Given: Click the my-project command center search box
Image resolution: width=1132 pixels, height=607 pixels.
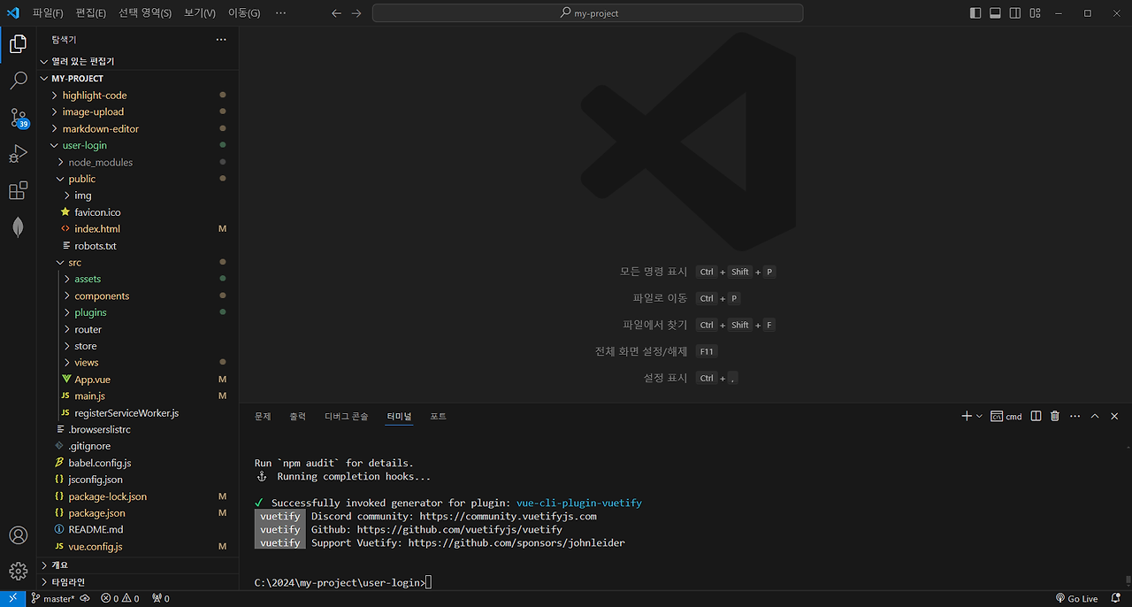Looking at the screenshot, I should [x=587, y=13].
